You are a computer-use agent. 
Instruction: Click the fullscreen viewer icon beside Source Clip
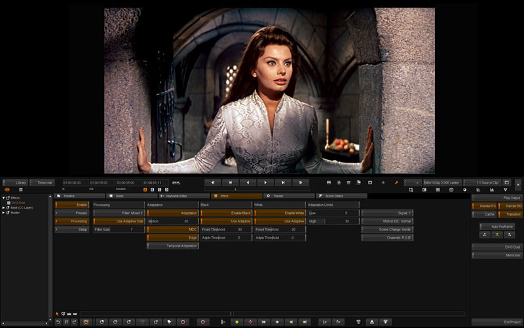pos(506,182)
